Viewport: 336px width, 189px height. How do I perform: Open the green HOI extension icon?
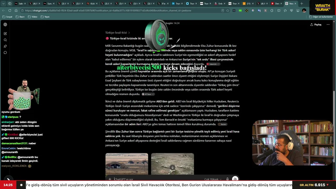(x=240, y=10)
